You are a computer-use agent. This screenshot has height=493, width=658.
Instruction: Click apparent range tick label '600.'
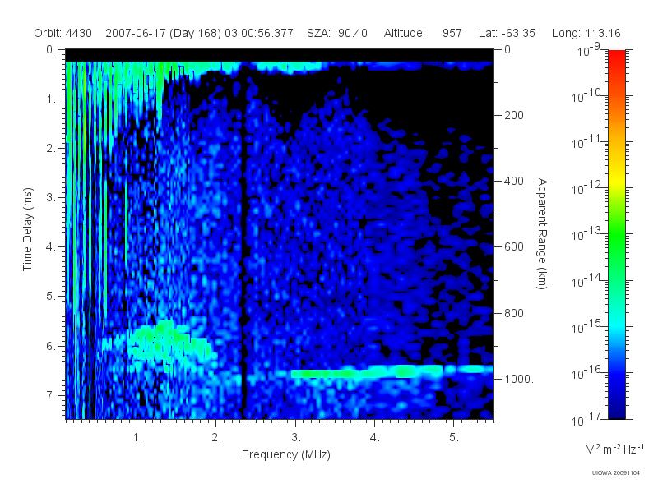[x=515, y=247]
